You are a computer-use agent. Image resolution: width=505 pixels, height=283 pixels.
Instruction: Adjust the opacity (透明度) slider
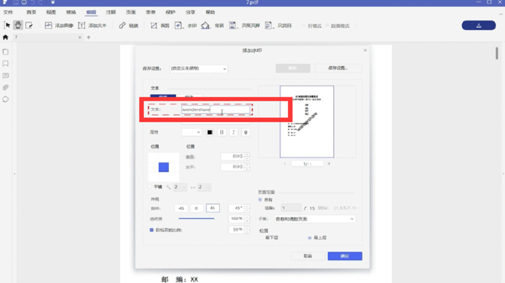point(198,219)
